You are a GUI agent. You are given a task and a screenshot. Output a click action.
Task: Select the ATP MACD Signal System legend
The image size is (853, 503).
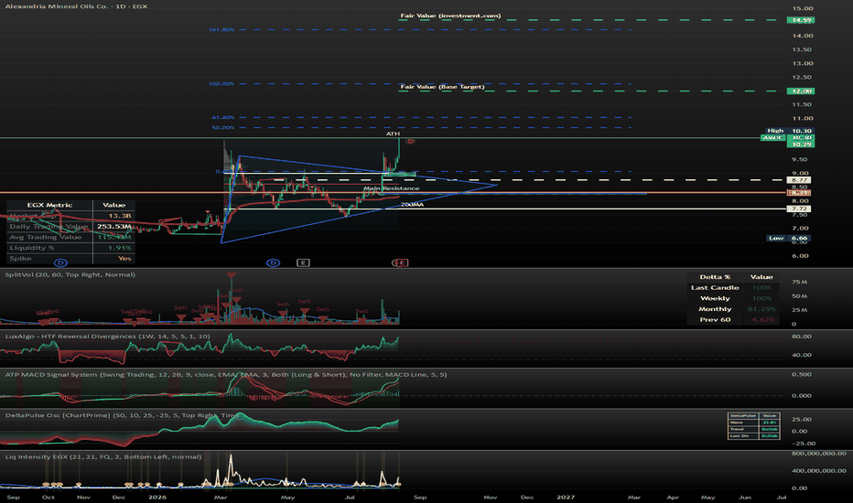[226, 374]
